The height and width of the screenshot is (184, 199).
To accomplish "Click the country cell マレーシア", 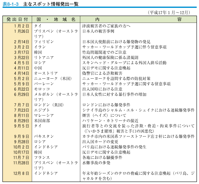I will click(44, 115).
